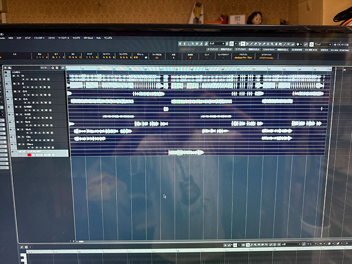Screen dimensions: 352x264
Task: Click automation mode icon beside Touch menu
Action: 206,44
